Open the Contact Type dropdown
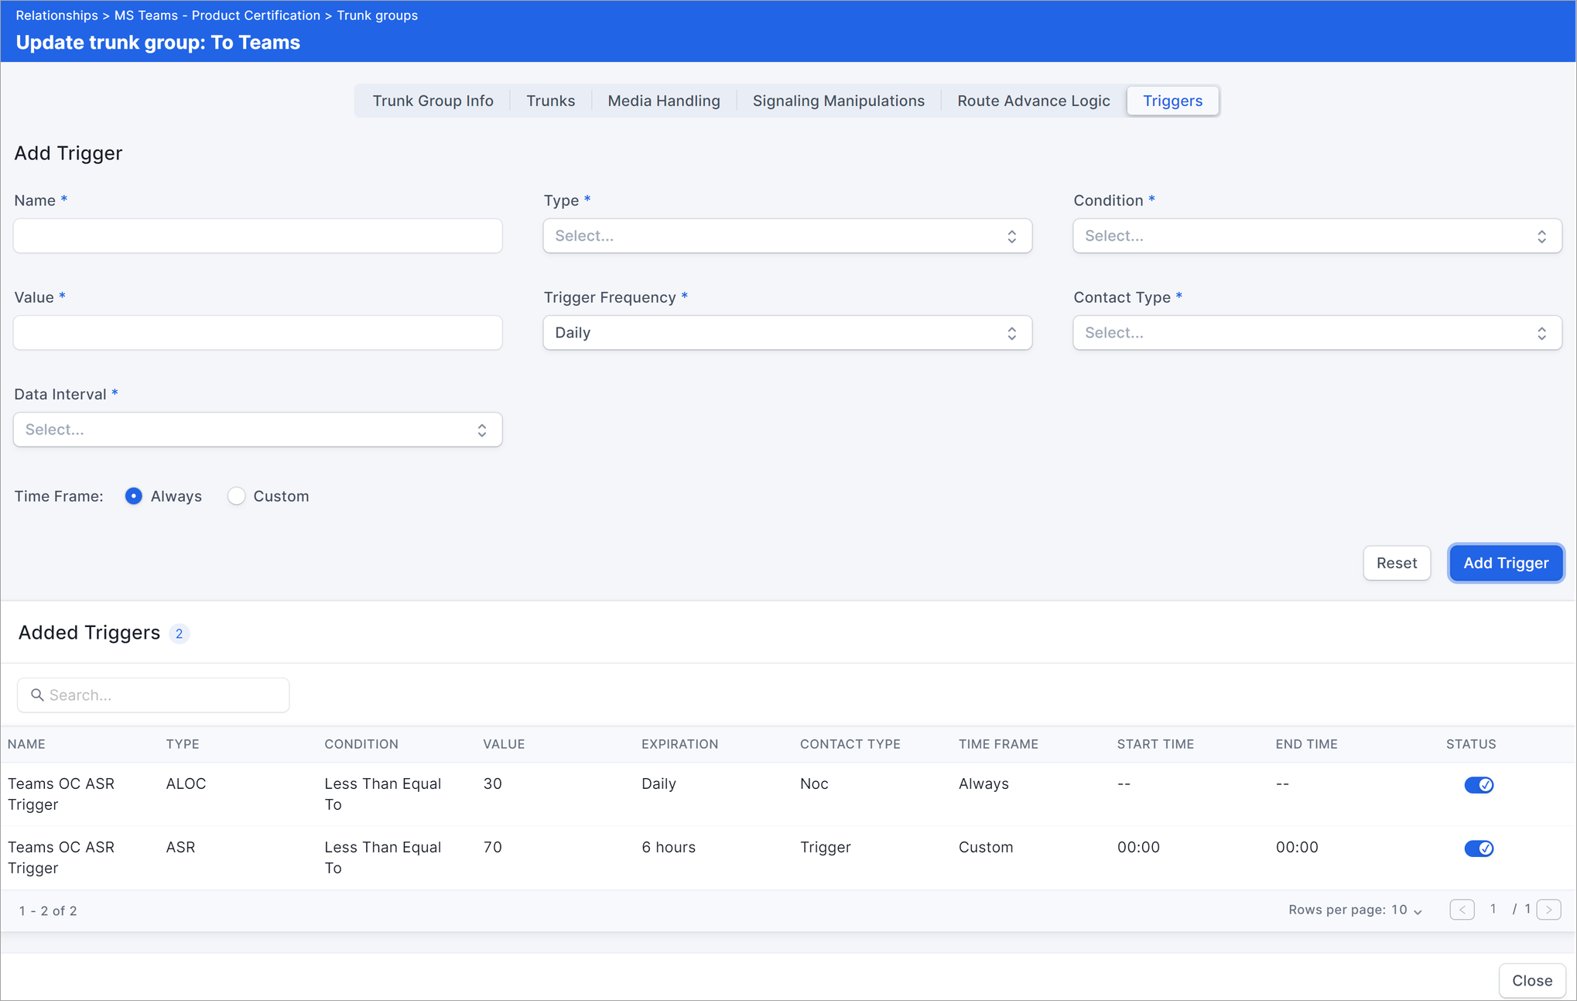Screen dimensions: 1577x1001 (1316, 333)
